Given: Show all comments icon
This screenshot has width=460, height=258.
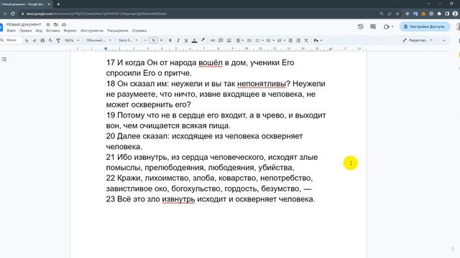Looking at the screenshot, I should (373, 27).
